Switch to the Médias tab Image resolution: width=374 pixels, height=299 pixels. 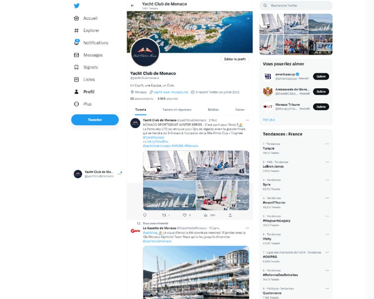(213, 110)
